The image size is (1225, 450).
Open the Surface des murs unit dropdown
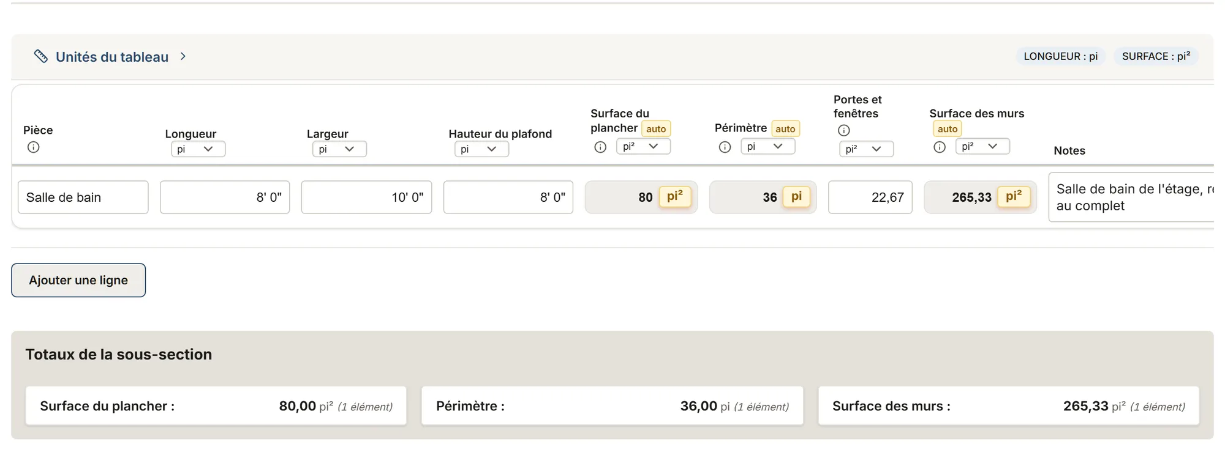982,146
